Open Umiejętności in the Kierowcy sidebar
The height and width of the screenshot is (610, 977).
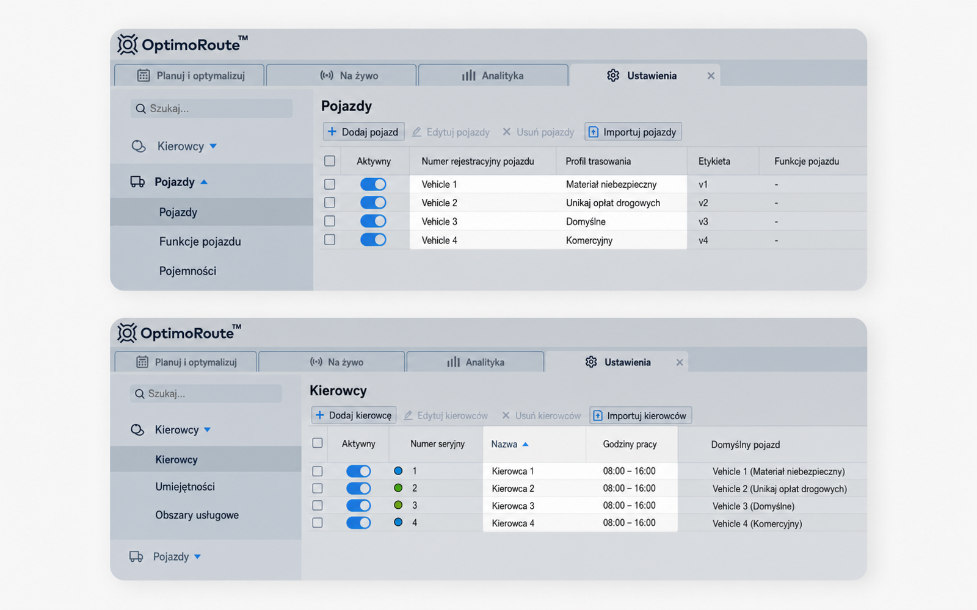coord(185,487)
